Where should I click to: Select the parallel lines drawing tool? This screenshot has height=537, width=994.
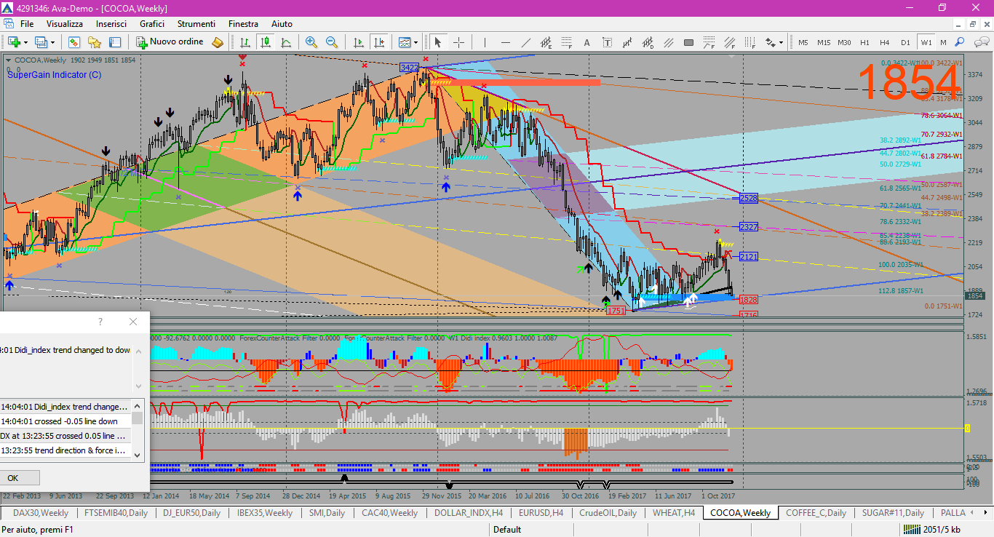click(668, 42)
